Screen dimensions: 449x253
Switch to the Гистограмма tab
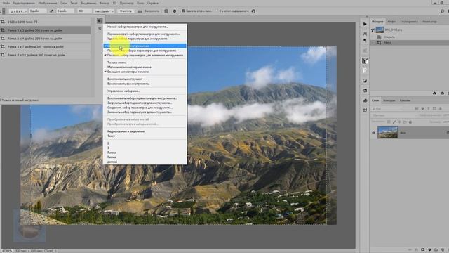[x=409, y=22]
